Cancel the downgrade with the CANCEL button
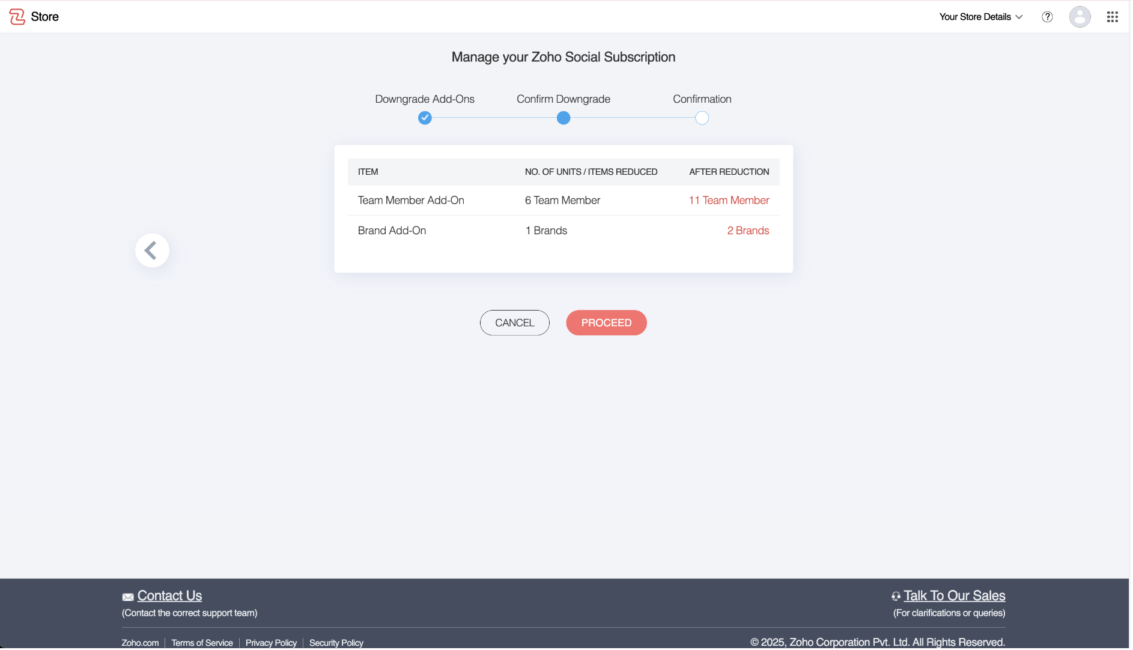Image resolution: width=1133 pixels, height=650 pixels. click(x=514, y=323)
